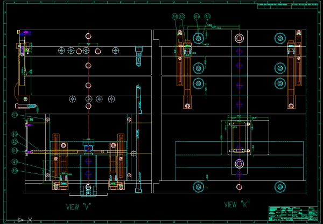Select white concentric circle atop View K
The height and width of the screenshot is (224, 323).
[x=240, y=38]
